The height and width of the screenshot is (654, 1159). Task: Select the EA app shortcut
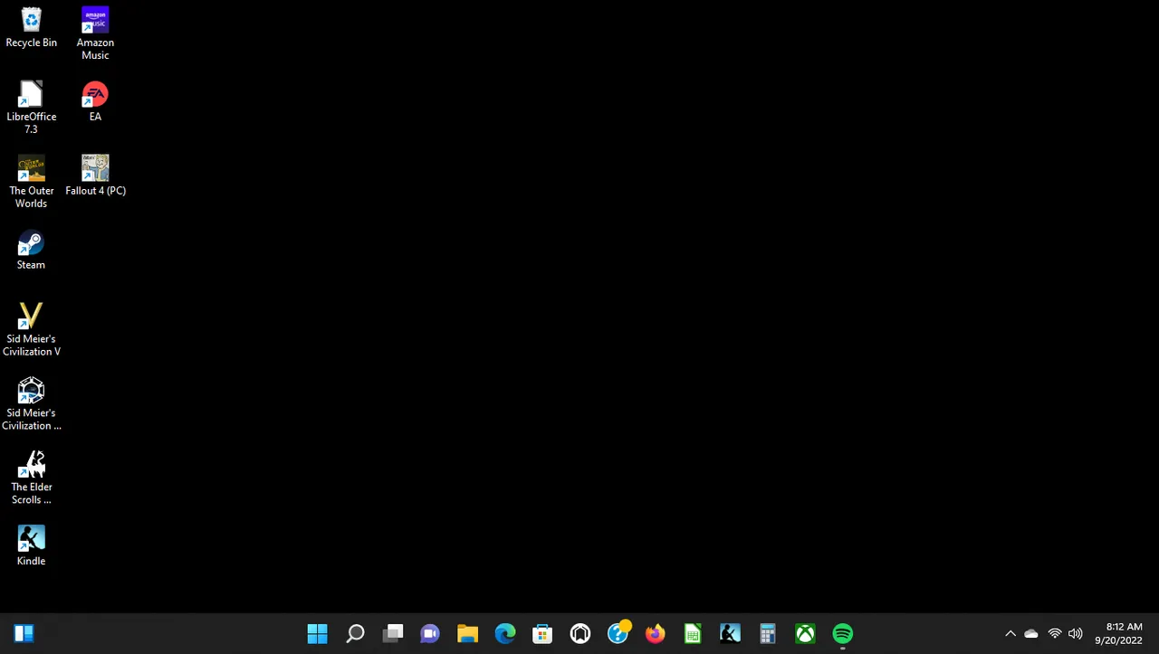95,102
